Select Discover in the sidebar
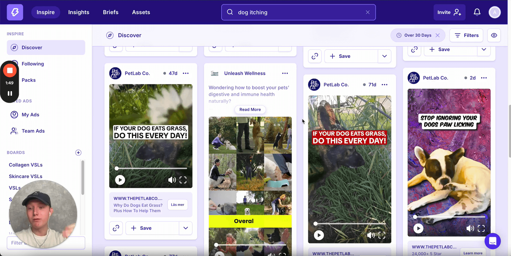This screenshot has height=256, width=511. [x=46, y=48]
